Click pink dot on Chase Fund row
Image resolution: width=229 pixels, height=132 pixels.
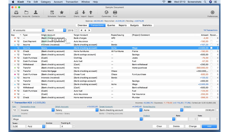[15, 74]
